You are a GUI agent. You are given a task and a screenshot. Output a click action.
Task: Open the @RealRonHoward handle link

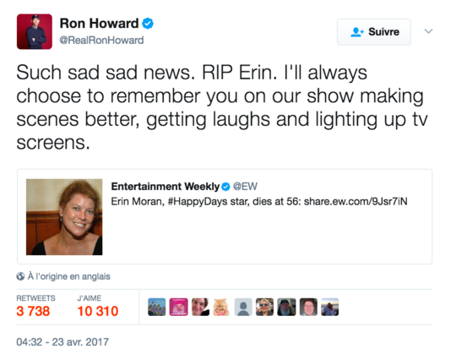[x=101, y=41]
